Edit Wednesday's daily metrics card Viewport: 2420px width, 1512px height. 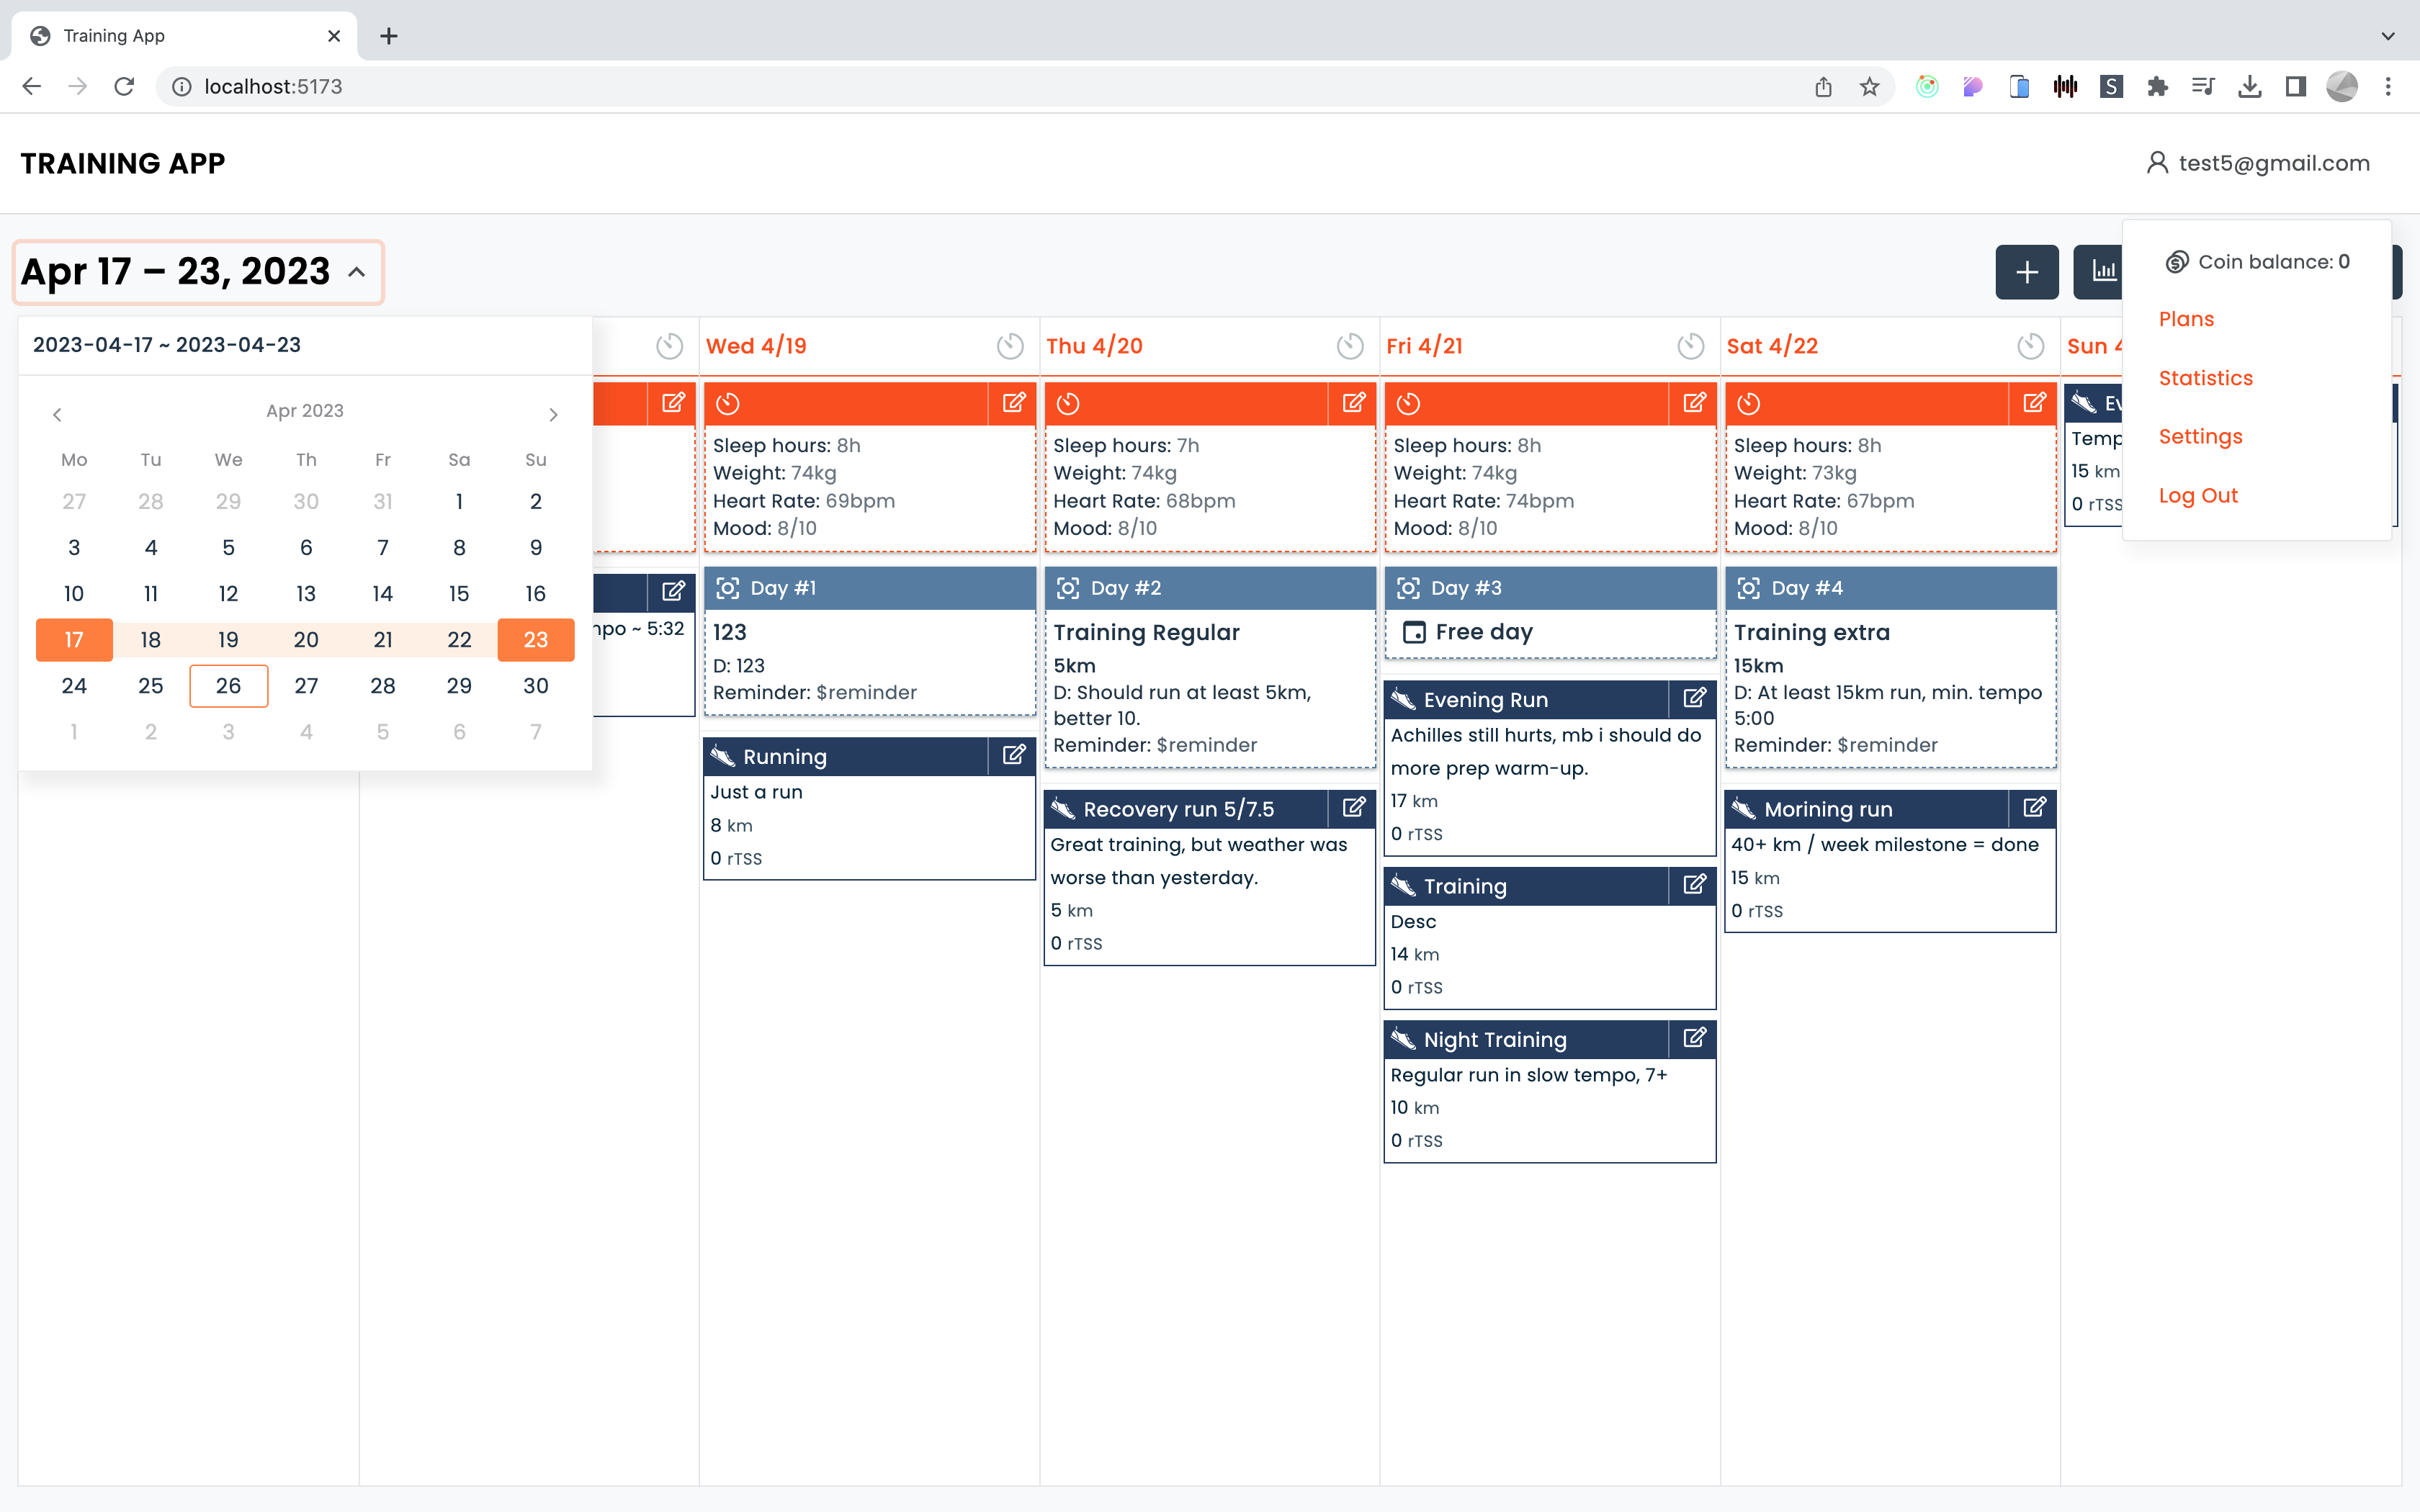1013,403
